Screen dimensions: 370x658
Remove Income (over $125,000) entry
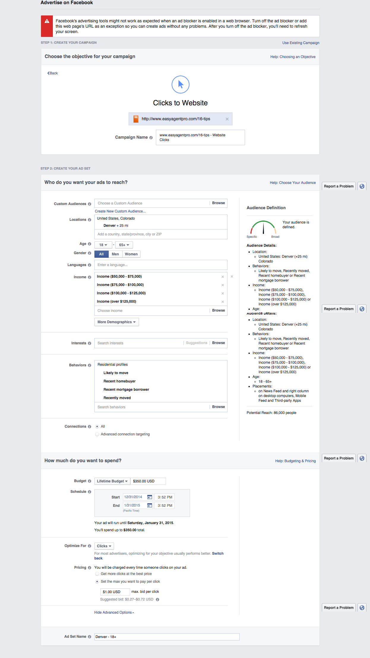pyautogui.click(x=223, y=302)
